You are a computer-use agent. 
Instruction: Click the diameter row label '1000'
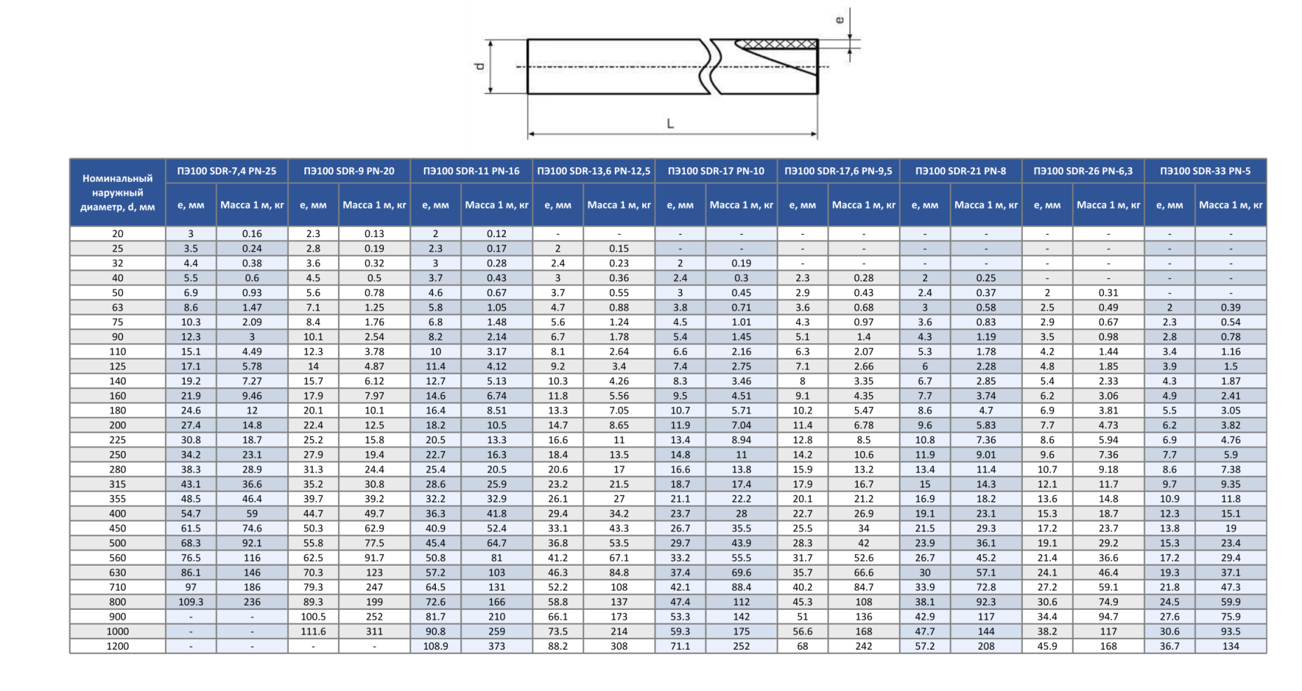click(118, 632)
